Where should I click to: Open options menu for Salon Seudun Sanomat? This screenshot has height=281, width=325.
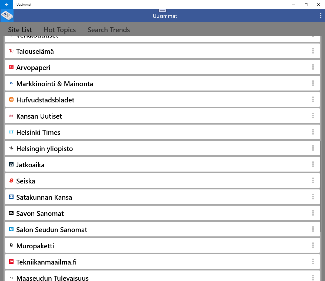[x=313, y=229]
